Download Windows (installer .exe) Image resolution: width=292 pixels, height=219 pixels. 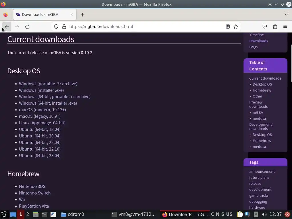[41, 90]
